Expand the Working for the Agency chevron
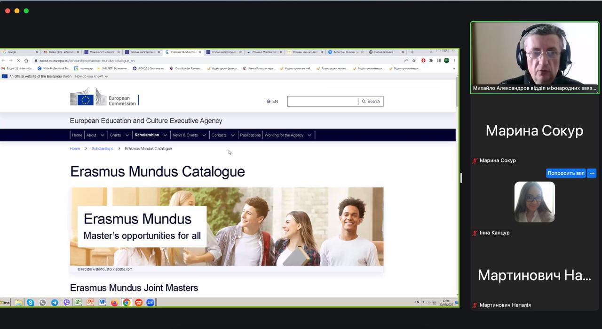The image size is (602, 329). coord(309,135)
